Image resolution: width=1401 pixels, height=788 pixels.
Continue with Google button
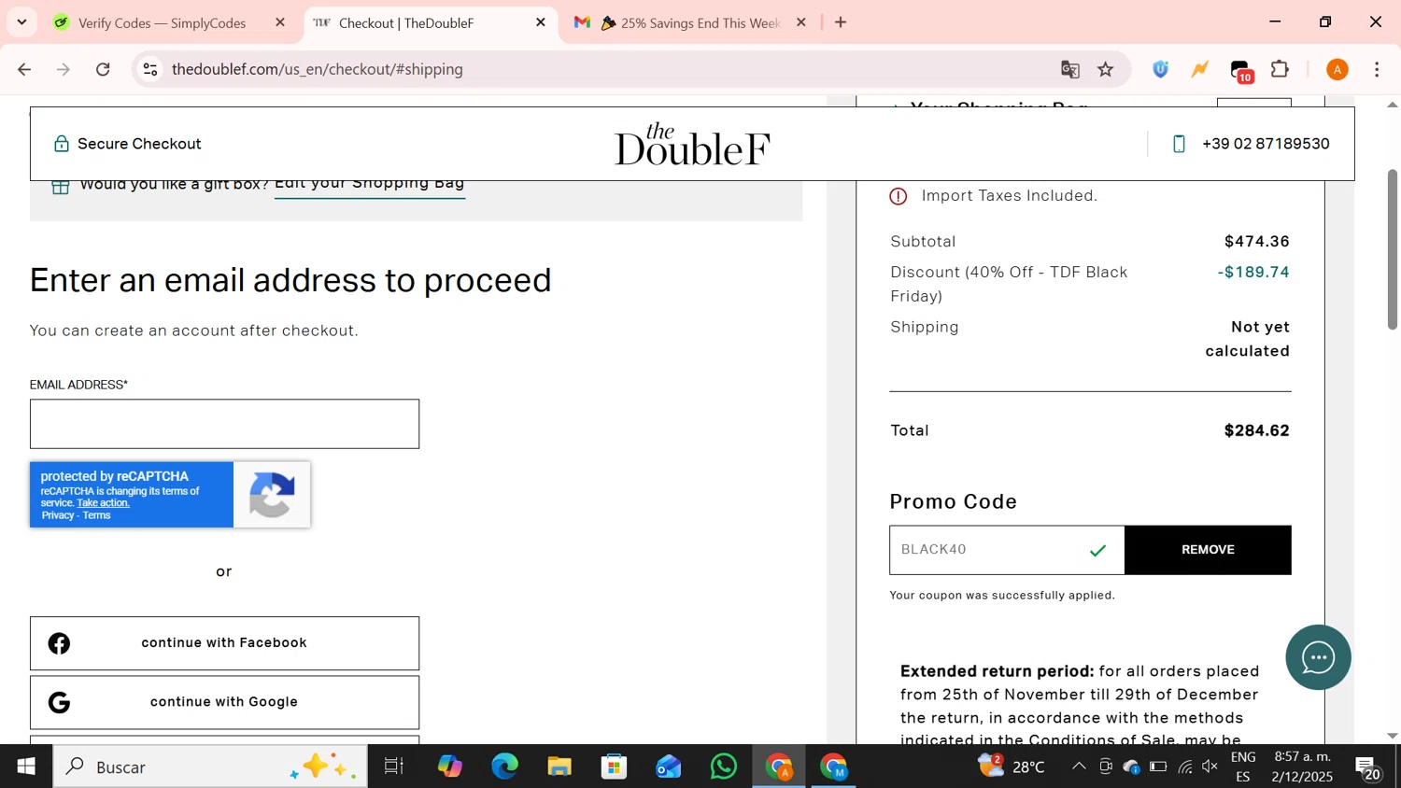click(x=224, y=702)
